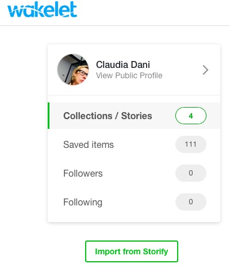The image size is (230, 275).
Task: Show the Followers list
Action: (x=134, y=173)
